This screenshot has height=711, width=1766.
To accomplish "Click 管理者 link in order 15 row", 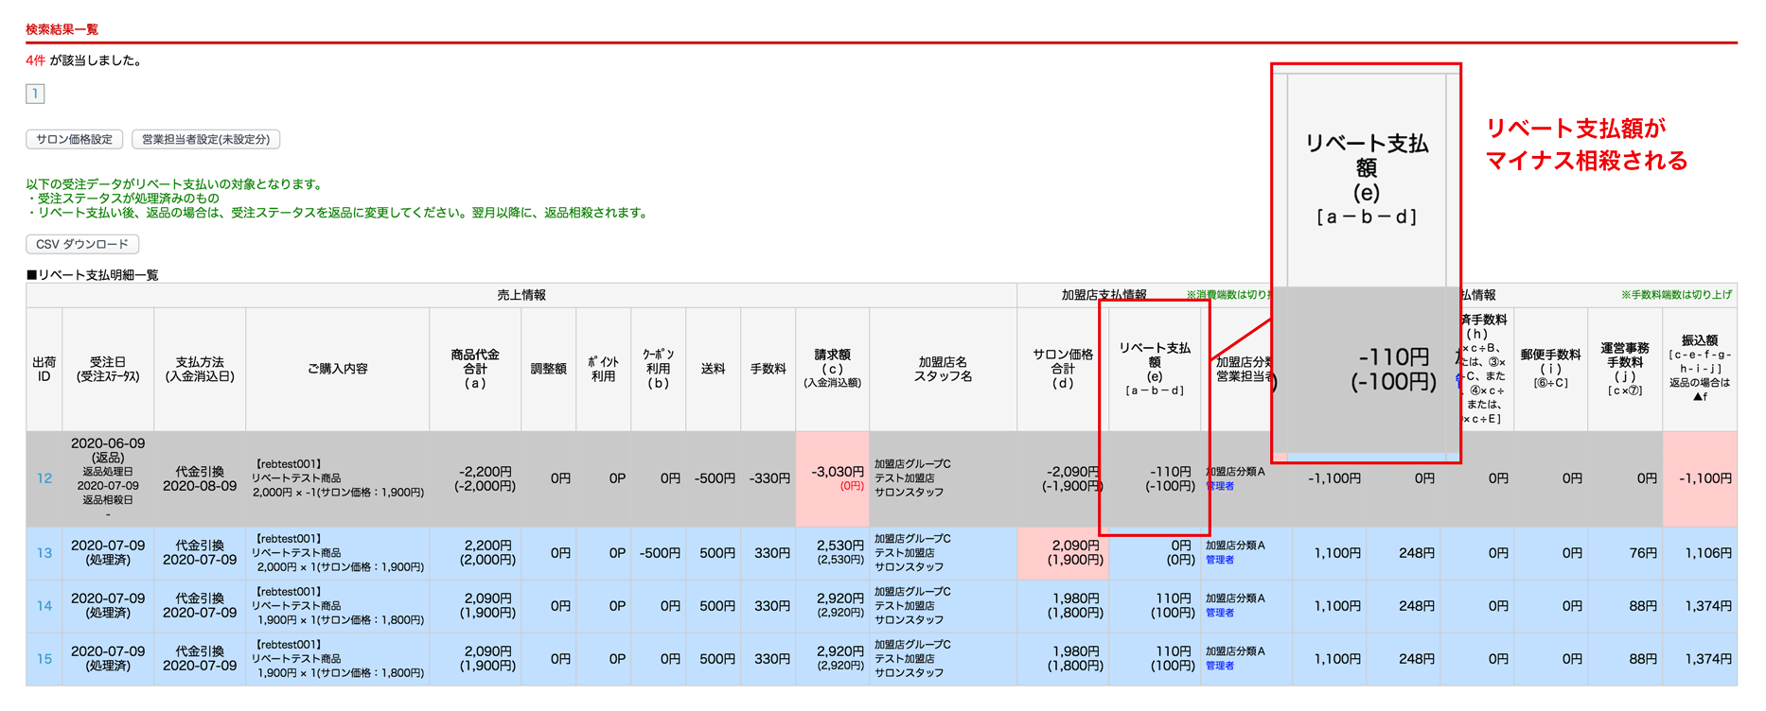I will pyautogui.click(x=1220, y=666).
